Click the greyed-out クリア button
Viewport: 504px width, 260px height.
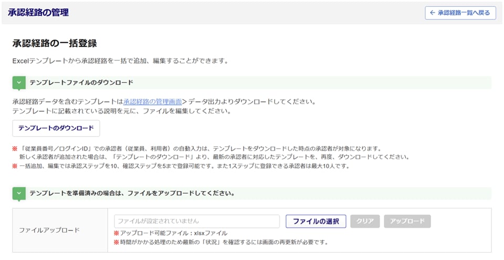tap(365, 221)
